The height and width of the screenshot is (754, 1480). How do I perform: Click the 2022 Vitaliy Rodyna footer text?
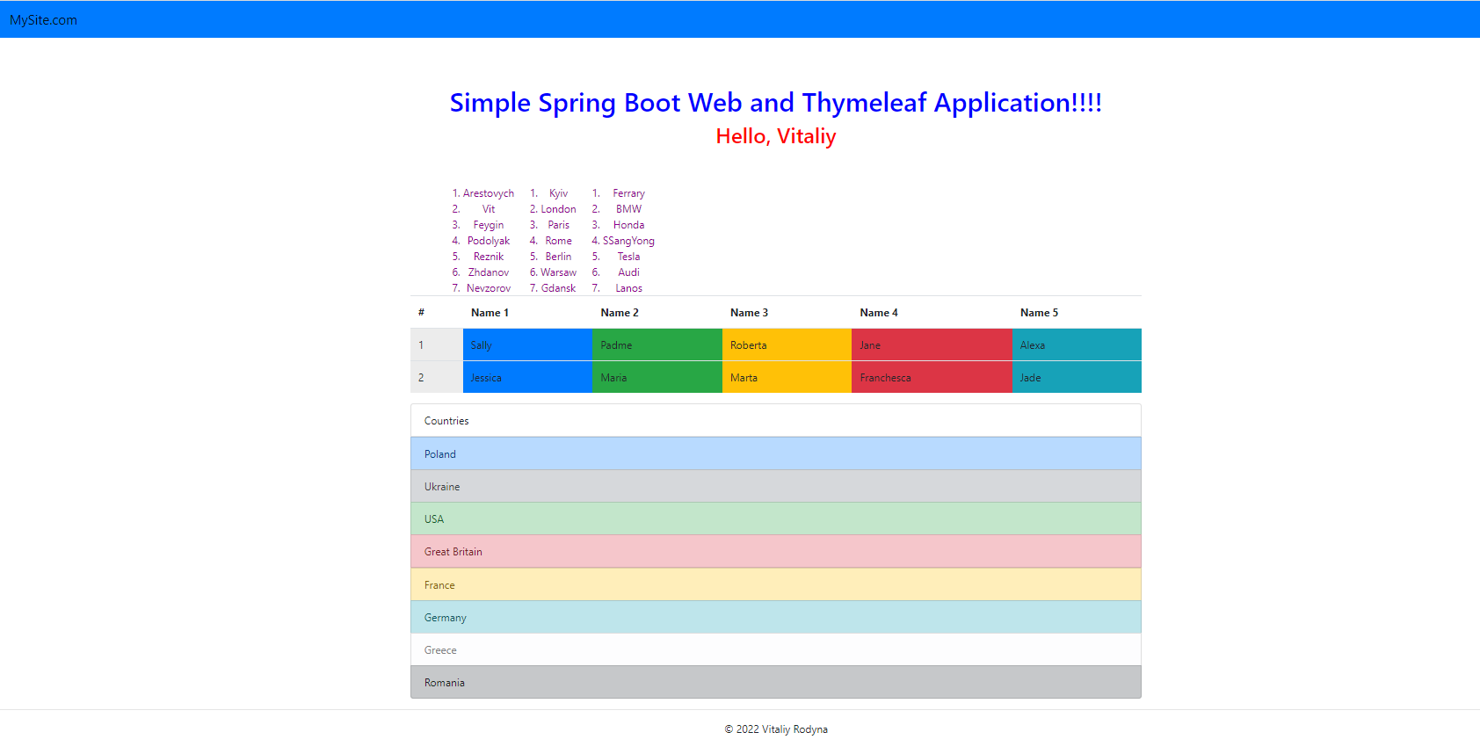click(776, 729)
